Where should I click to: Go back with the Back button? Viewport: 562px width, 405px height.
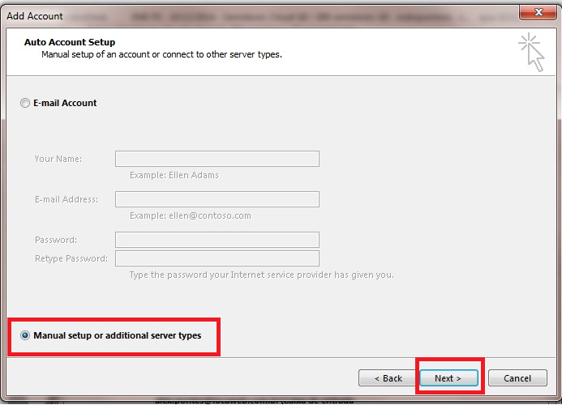click(388, 378)
